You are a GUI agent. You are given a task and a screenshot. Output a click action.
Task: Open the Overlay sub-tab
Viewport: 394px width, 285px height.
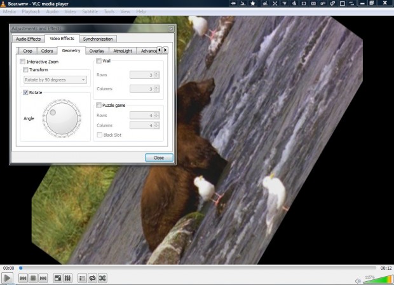click(x=97, y=51)
